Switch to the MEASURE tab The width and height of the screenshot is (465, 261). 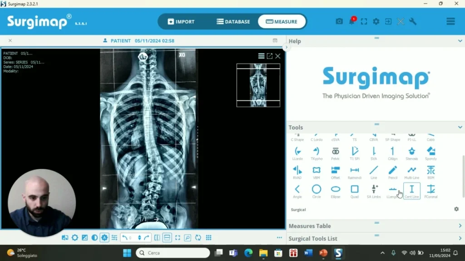282,21
